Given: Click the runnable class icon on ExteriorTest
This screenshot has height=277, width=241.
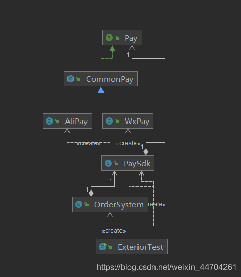Looking at the screenshot, I should (x=102, y=247).
